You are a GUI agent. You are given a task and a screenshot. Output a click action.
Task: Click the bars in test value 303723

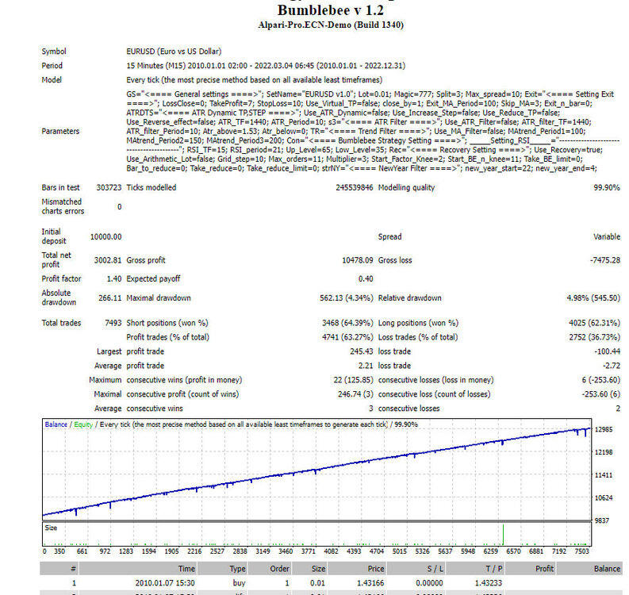(x=109, y=187)
